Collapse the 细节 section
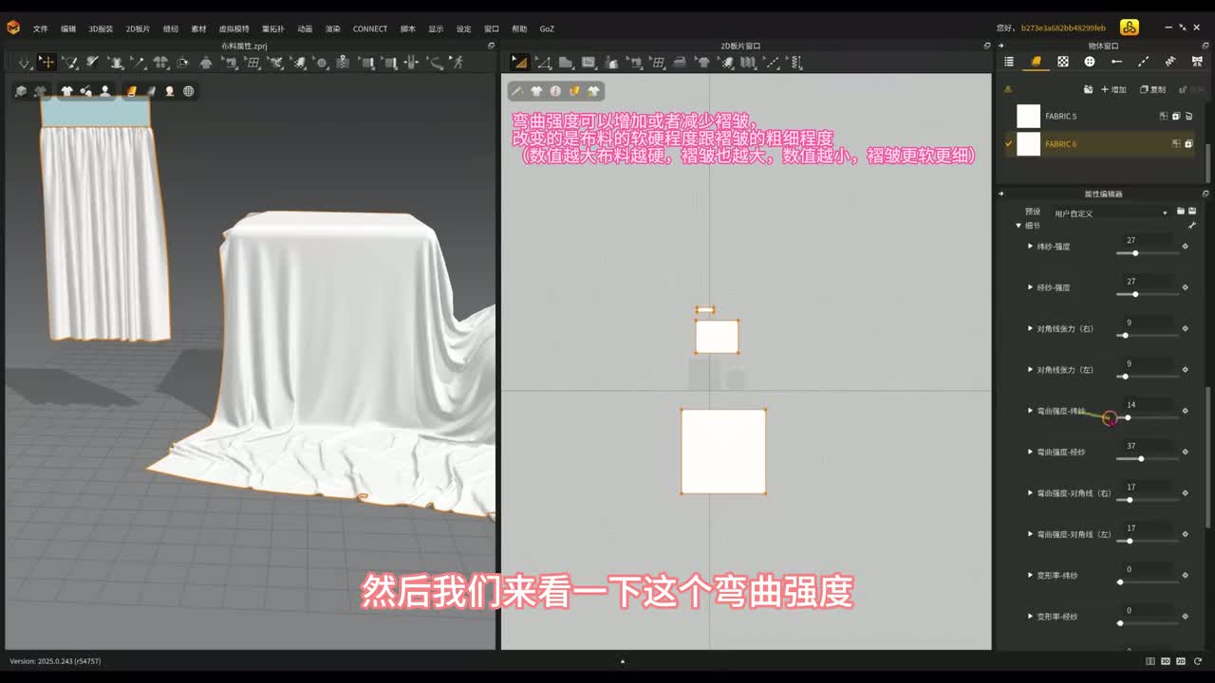Viewport: 1215px width, 683px height. [1019, 226]
